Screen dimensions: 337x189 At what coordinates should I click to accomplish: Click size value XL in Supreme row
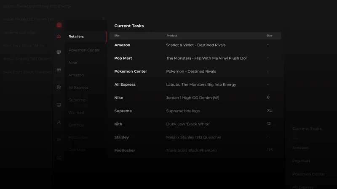point(269,110)
